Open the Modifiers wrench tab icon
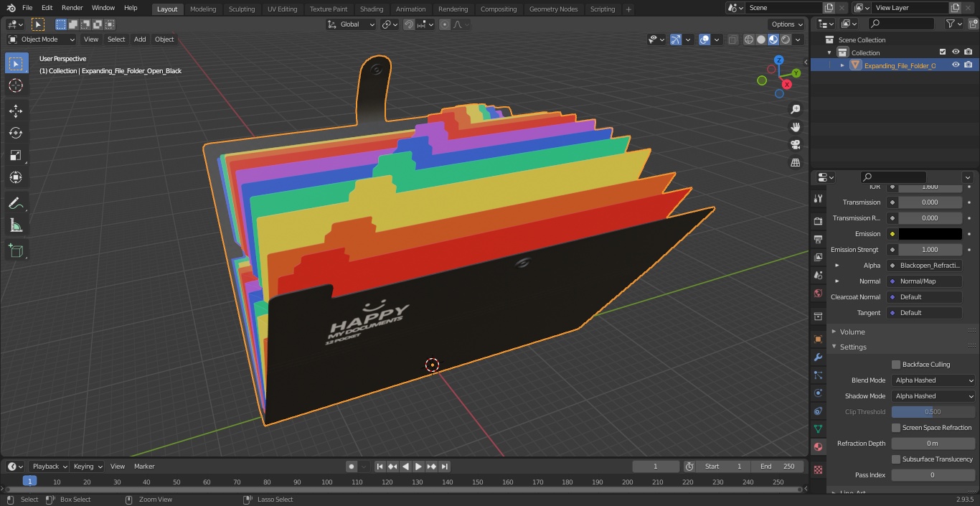Viewport: 980px width, 506px height. pyautogui.click(x=818, y=357)
